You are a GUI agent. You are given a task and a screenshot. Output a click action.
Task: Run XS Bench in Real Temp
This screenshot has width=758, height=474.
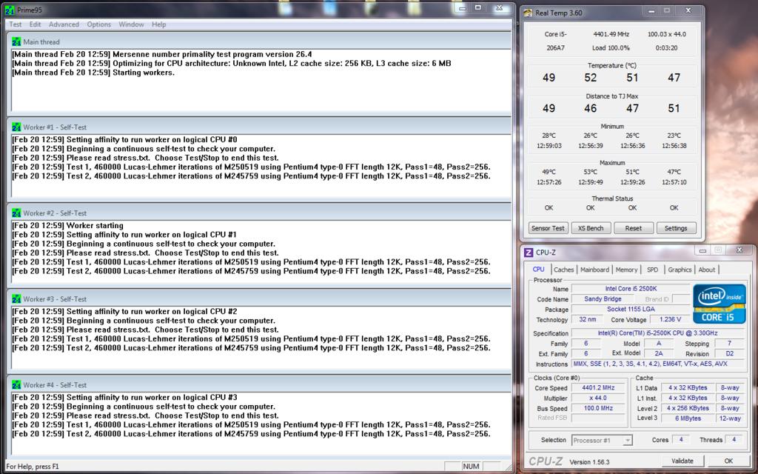point(591,228)
